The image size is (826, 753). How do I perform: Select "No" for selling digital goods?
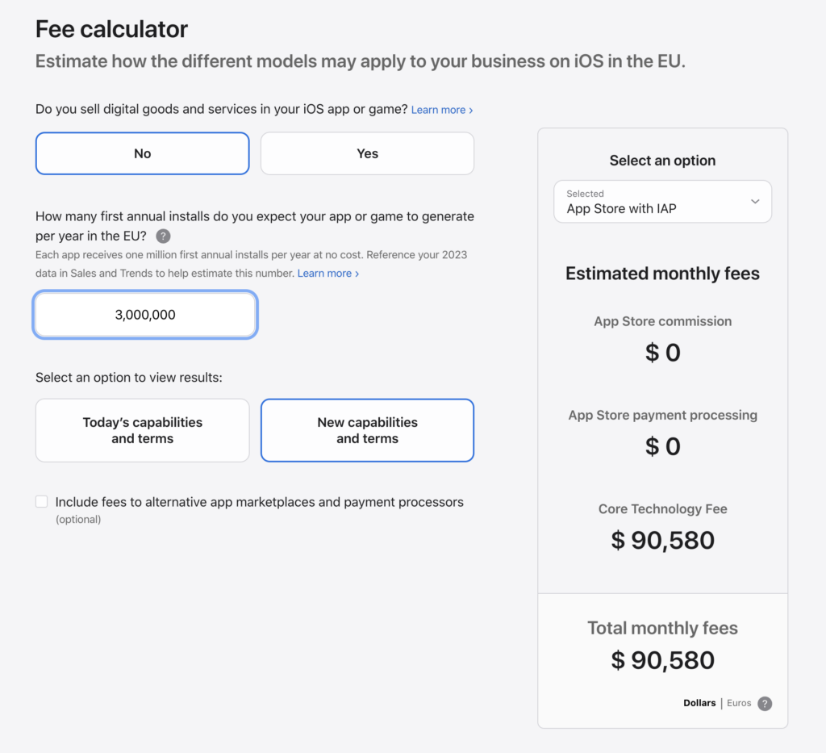click(x=142, y=153)
